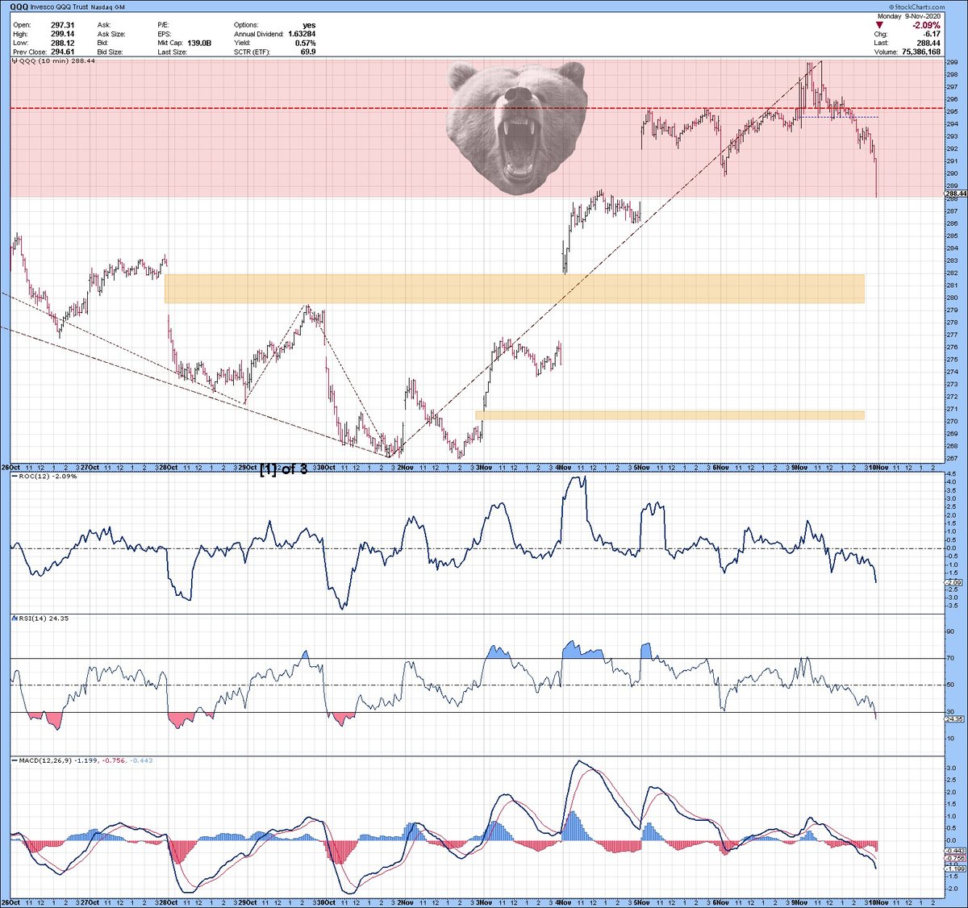Click the candlestick icon beside QQQ (10 min)
The height and width of the screenshot is (908, 968).
point(13,61)
